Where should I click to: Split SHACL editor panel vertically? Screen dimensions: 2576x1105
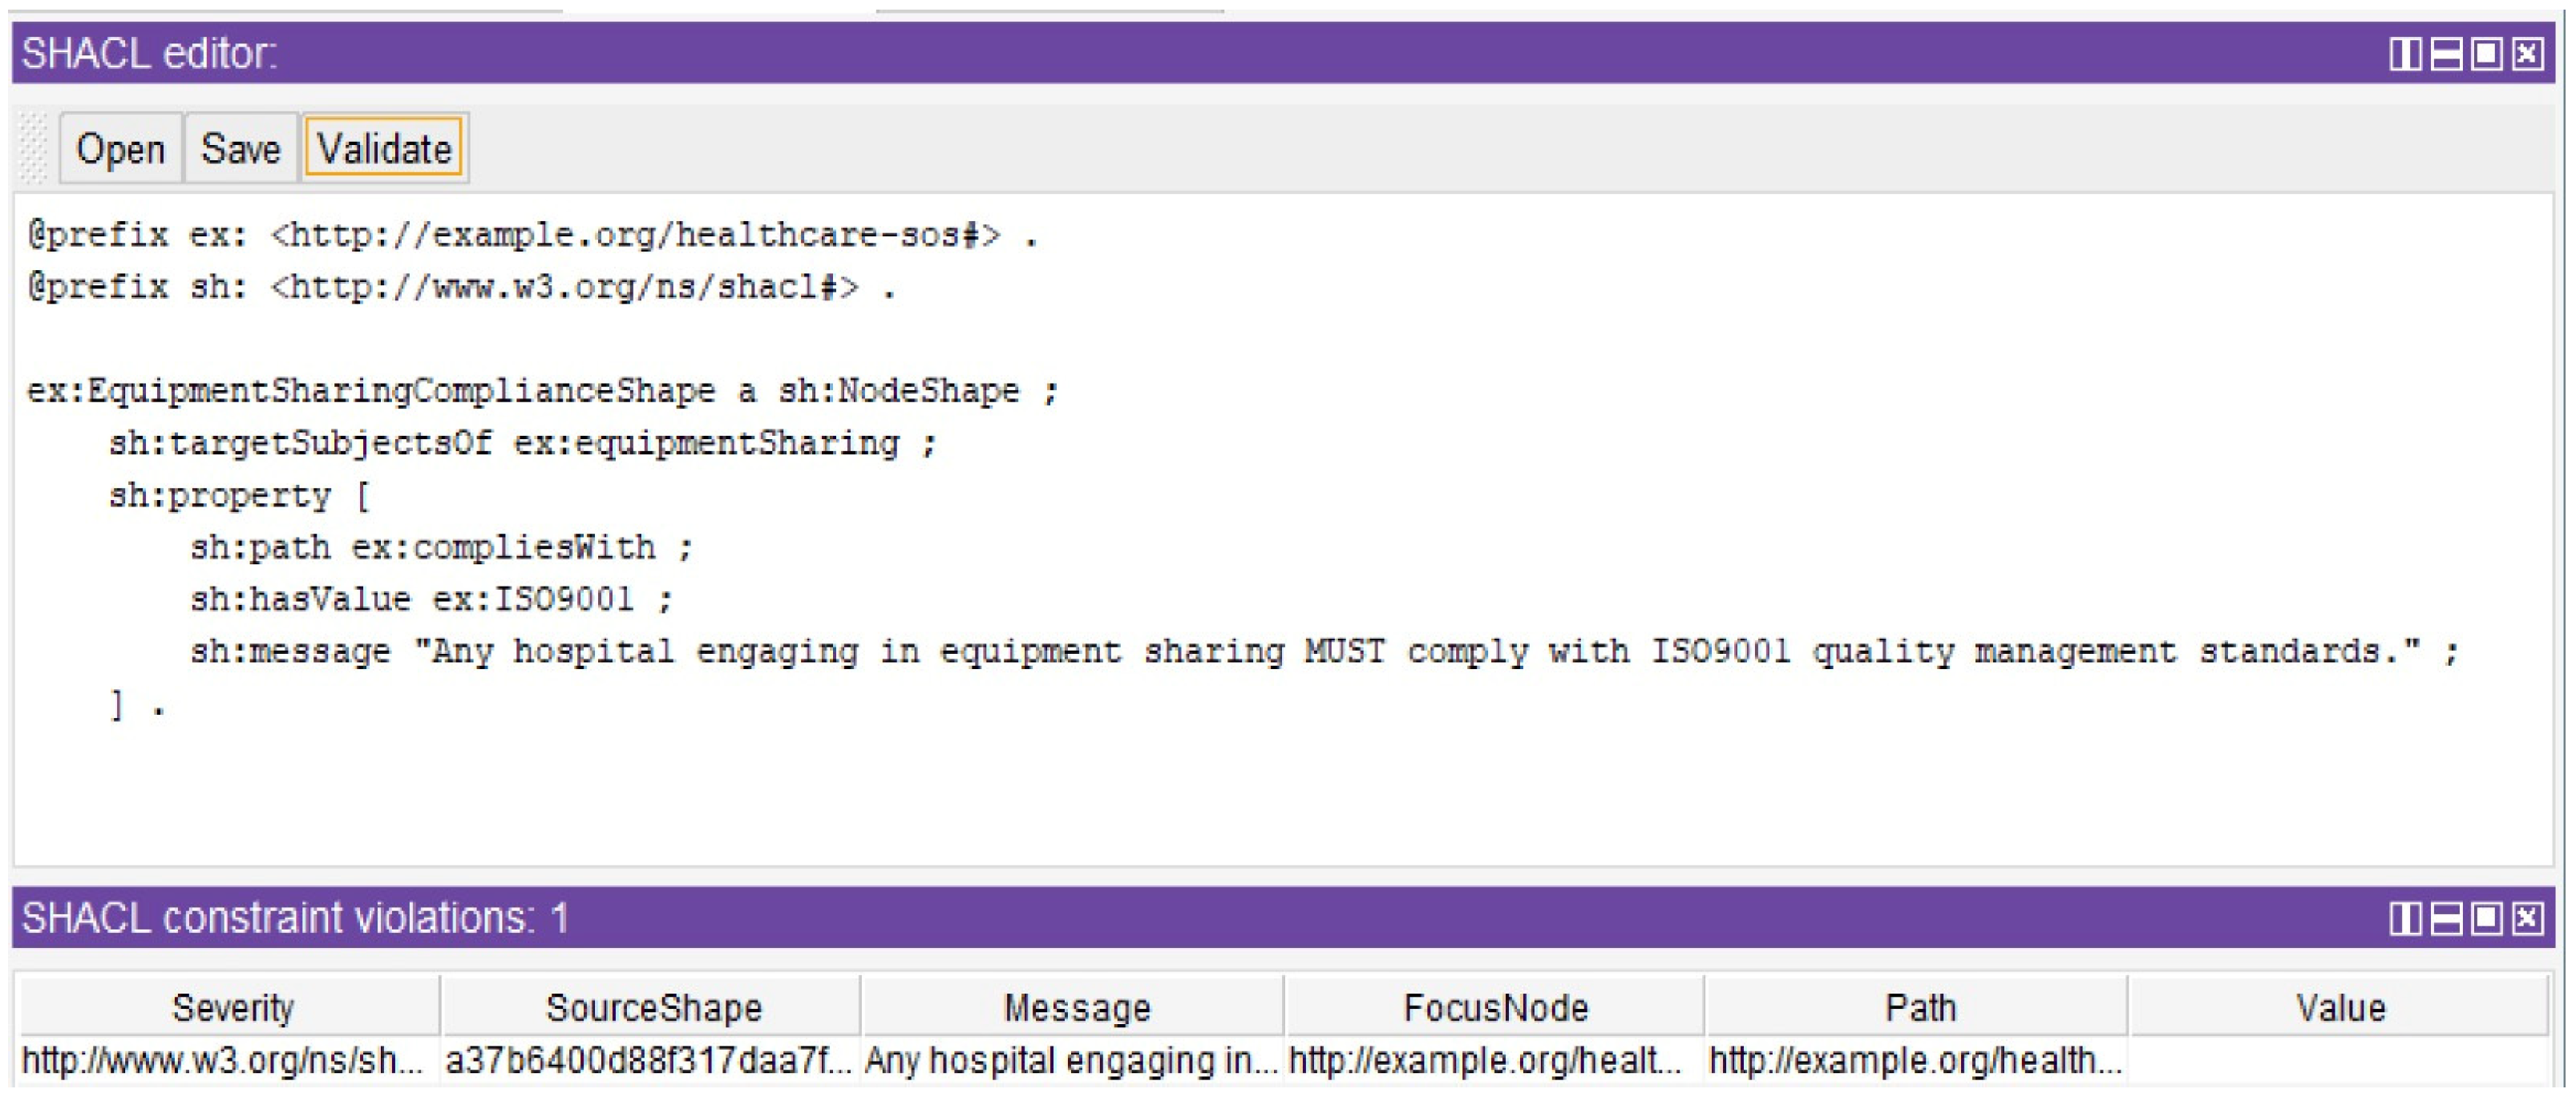(x=2405, y=53)
